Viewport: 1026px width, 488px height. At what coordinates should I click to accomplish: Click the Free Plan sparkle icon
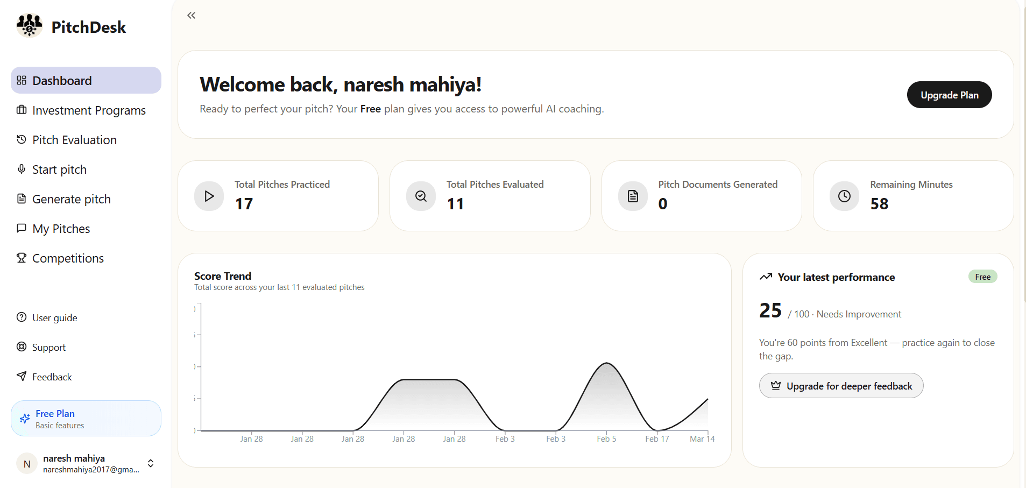(x=25, y=419)
